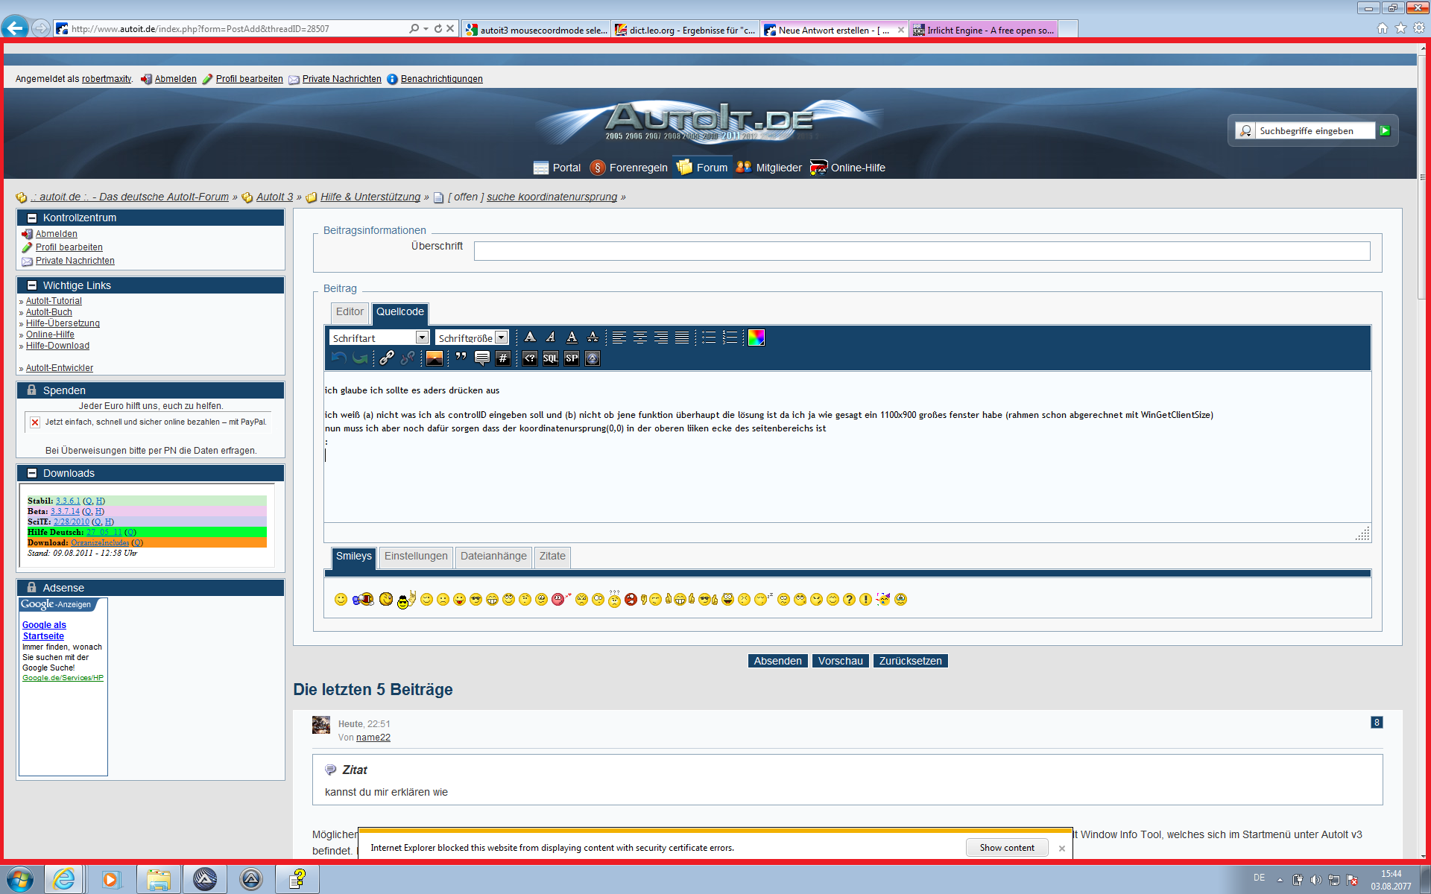Click the Absenden button
Screen dimensions: 1431x894
[777, 661]
